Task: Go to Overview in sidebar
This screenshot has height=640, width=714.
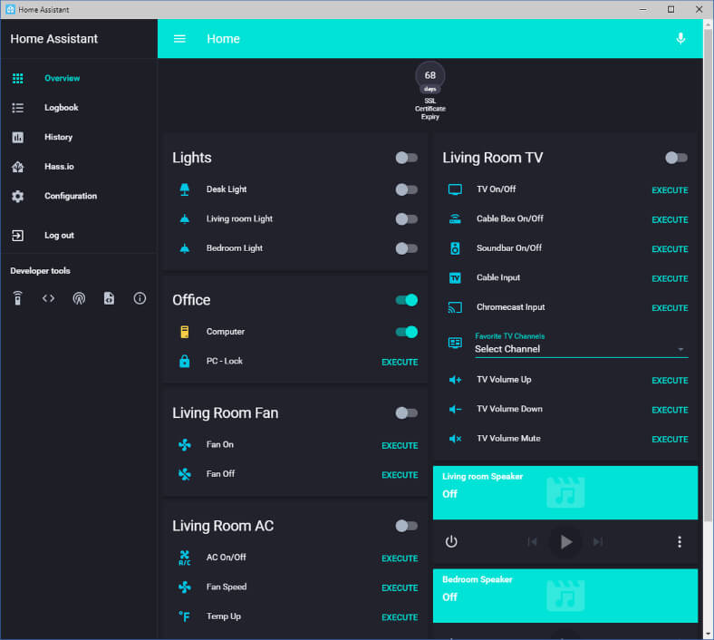Action: [x=79, y=78]
